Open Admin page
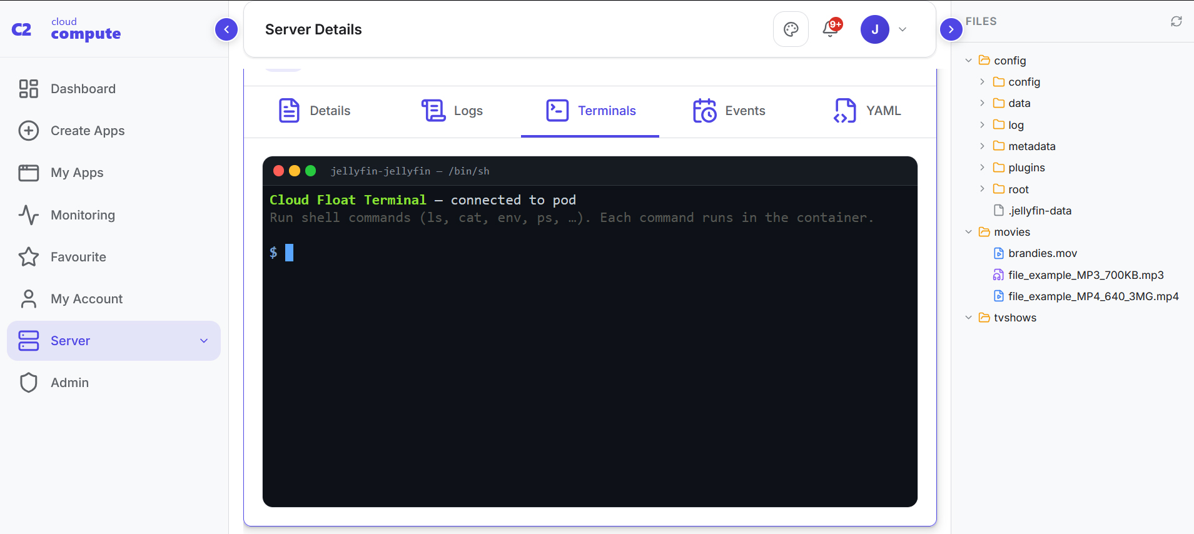The height and width of the screenshot is (534, 1194). [x=114, y=383]
